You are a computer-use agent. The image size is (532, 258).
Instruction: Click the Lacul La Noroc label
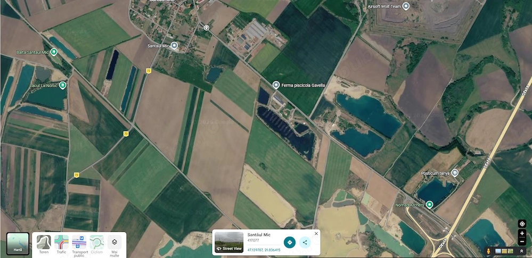pos(43,86)
